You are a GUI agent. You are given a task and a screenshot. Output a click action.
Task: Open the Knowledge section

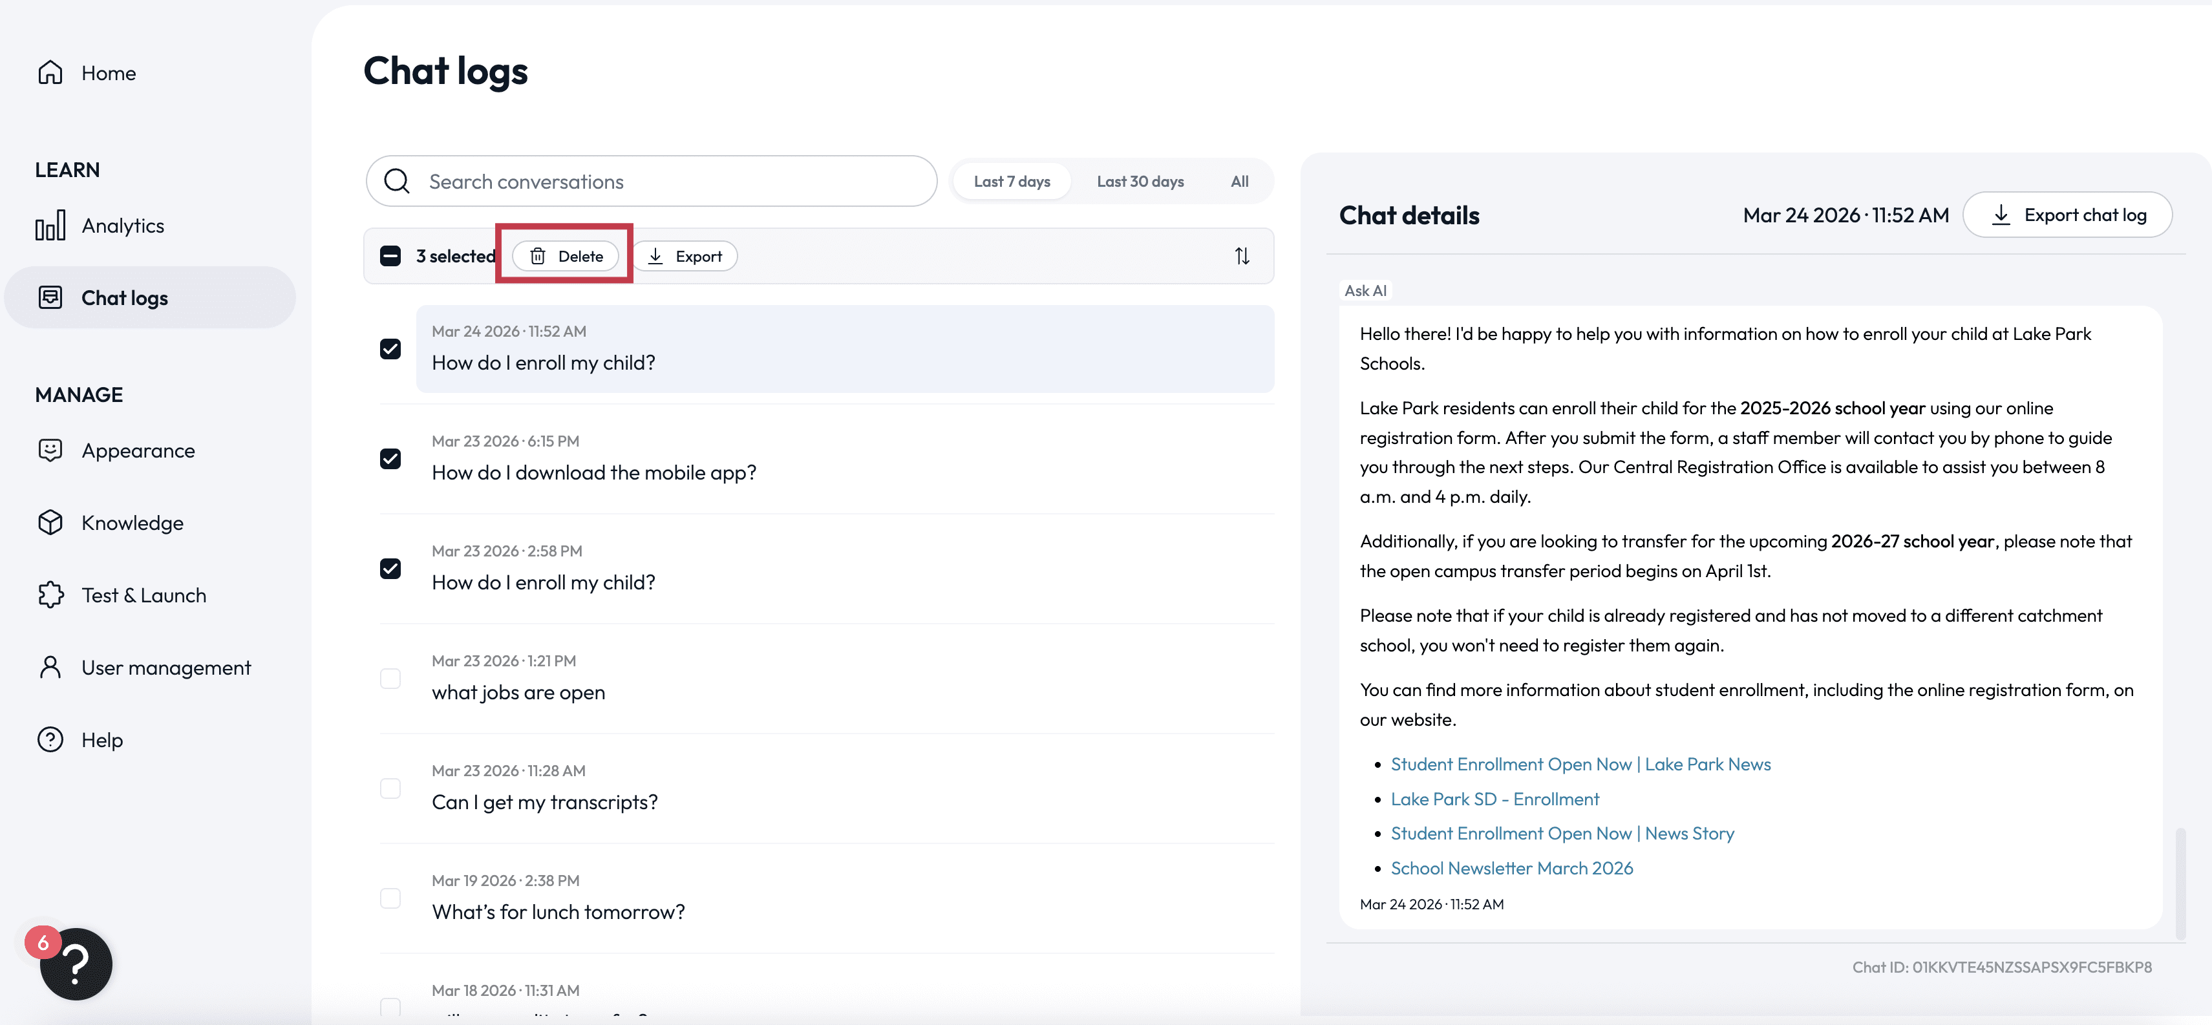(x=150, y=522)
